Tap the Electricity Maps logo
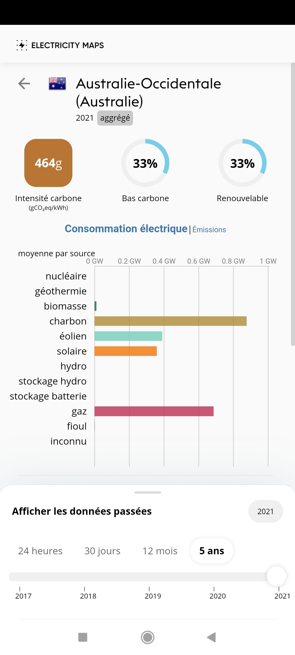This screenshot has height=655, width=295. 60,45
